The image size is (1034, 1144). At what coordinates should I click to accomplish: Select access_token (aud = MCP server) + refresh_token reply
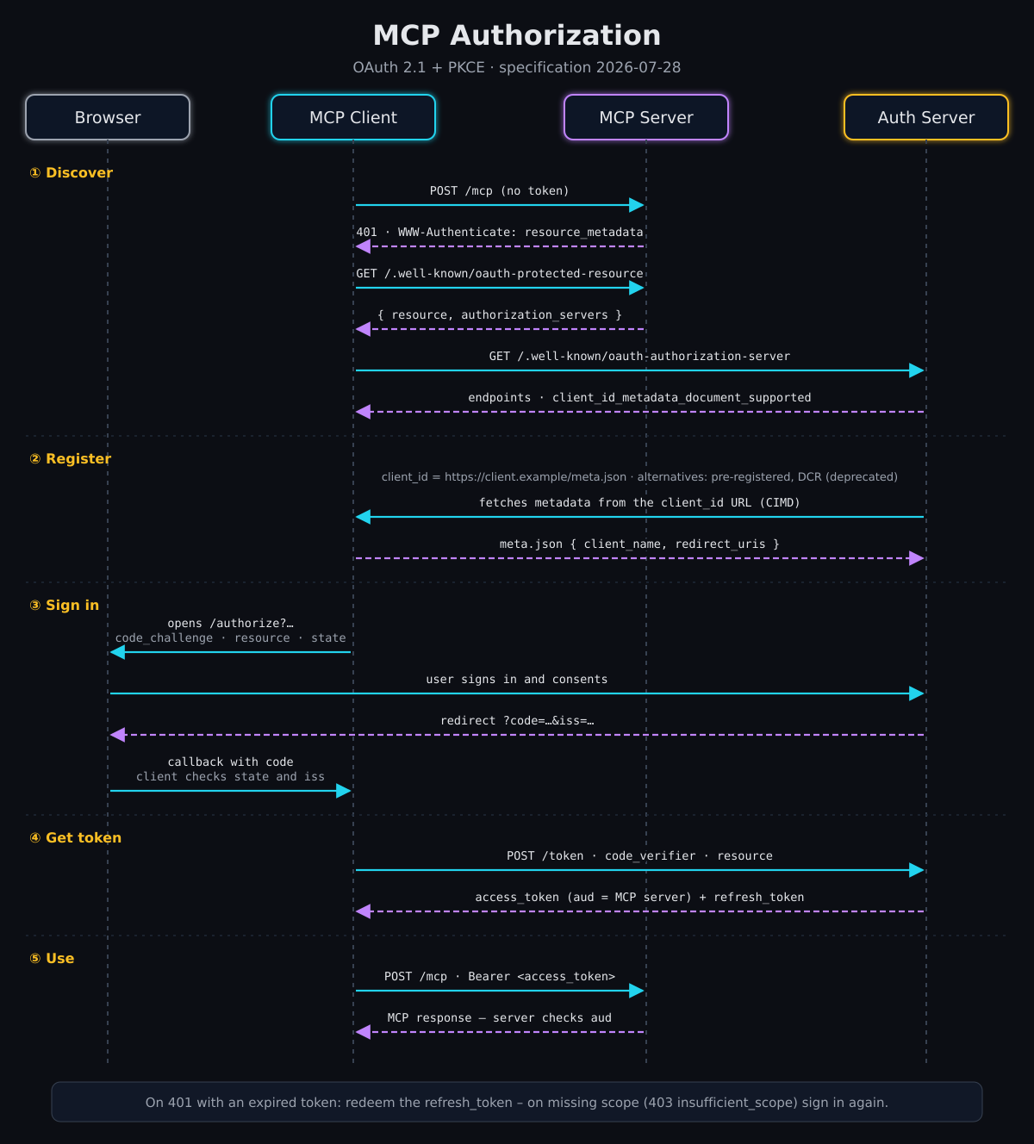pyautogui.click(x=639, y=897)
